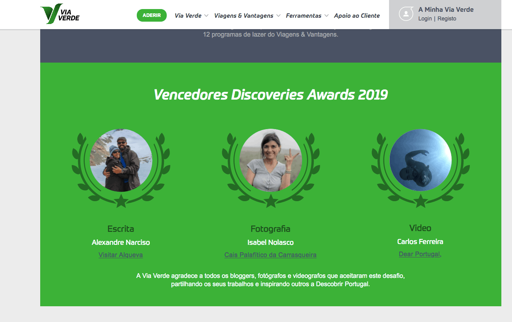Click the green ADERIR button
512x322 pixels.
(x=152, y=15)
